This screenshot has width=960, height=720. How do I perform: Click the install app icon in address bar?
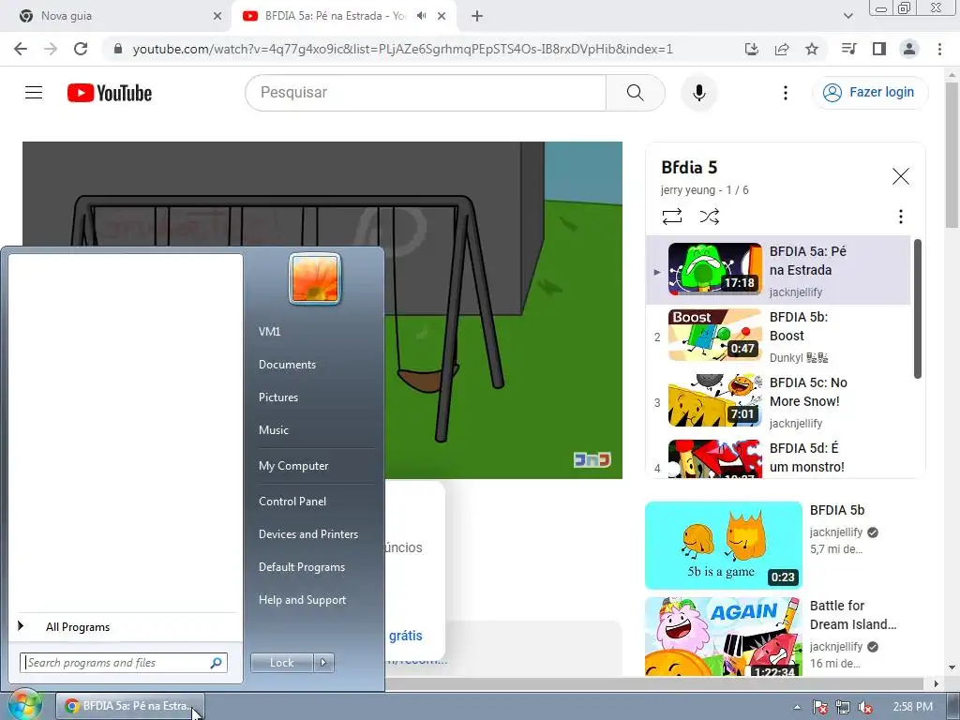[x=752, y=49]
